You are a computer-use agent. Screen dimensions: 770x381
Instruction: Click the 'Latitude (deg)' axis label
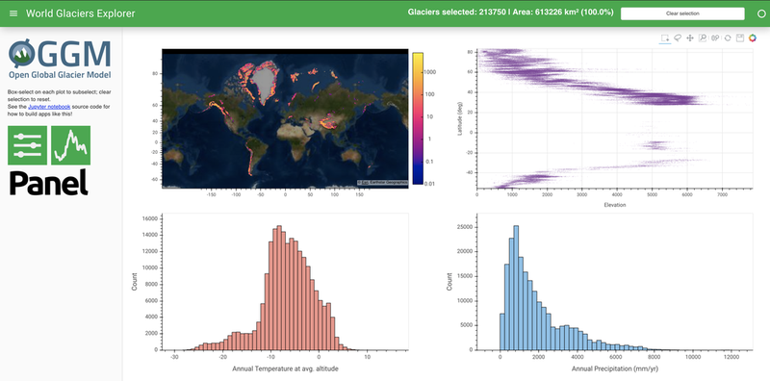click(461, 118)
